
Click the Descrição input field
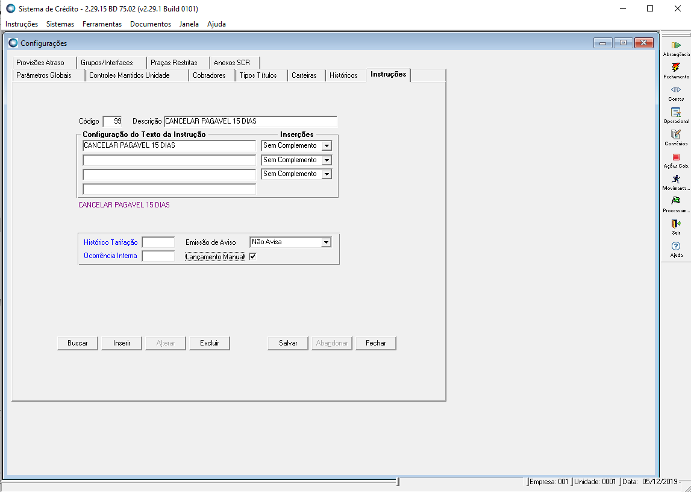tap(250, 121)
